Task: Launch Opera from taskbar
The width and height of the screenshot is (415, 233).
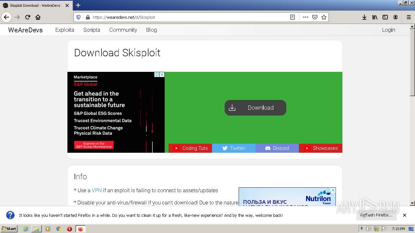Action: [x=69, y=229]
